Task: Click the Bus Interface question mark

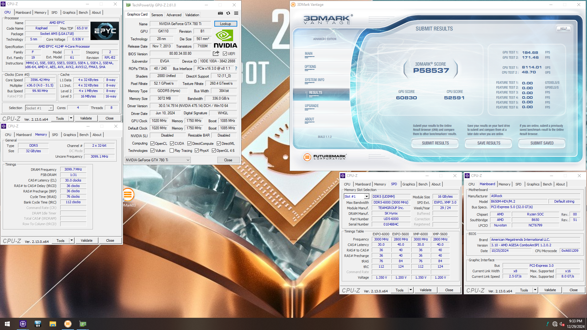Action: 236,68
